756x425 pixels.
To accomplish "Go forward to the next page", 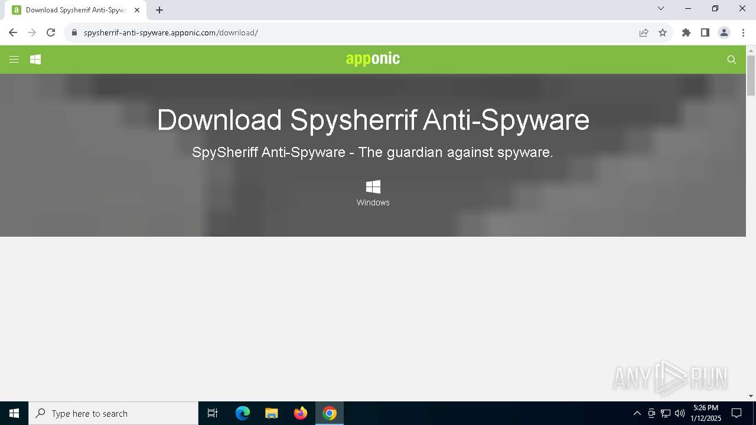I will click(32, 32).
